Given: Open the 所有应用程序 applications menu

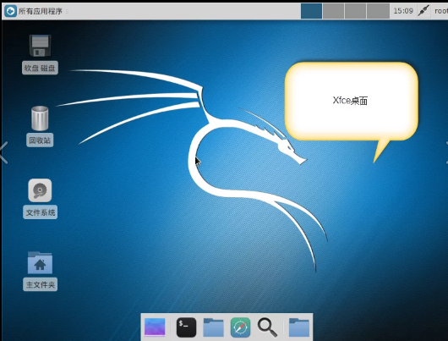Looking at the screenshot, I should point(41,12).
